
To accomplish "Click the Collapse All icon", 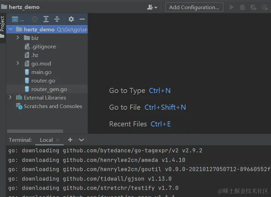I will point(57,19).
